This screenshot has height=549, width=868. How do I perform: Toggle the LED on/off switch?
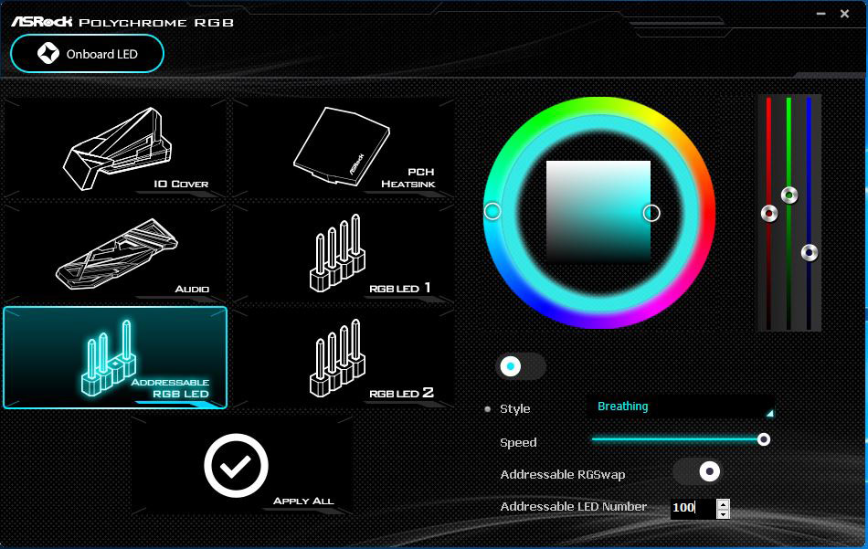[x=521, y=366]
